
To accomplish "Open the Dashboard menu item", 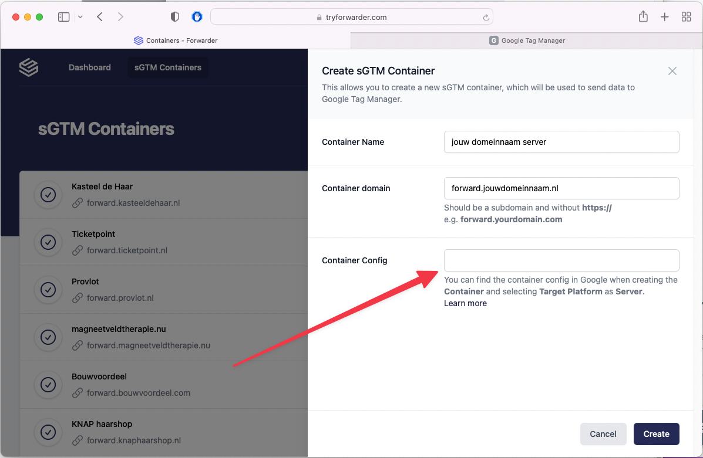I will click(x=90, y=67).
